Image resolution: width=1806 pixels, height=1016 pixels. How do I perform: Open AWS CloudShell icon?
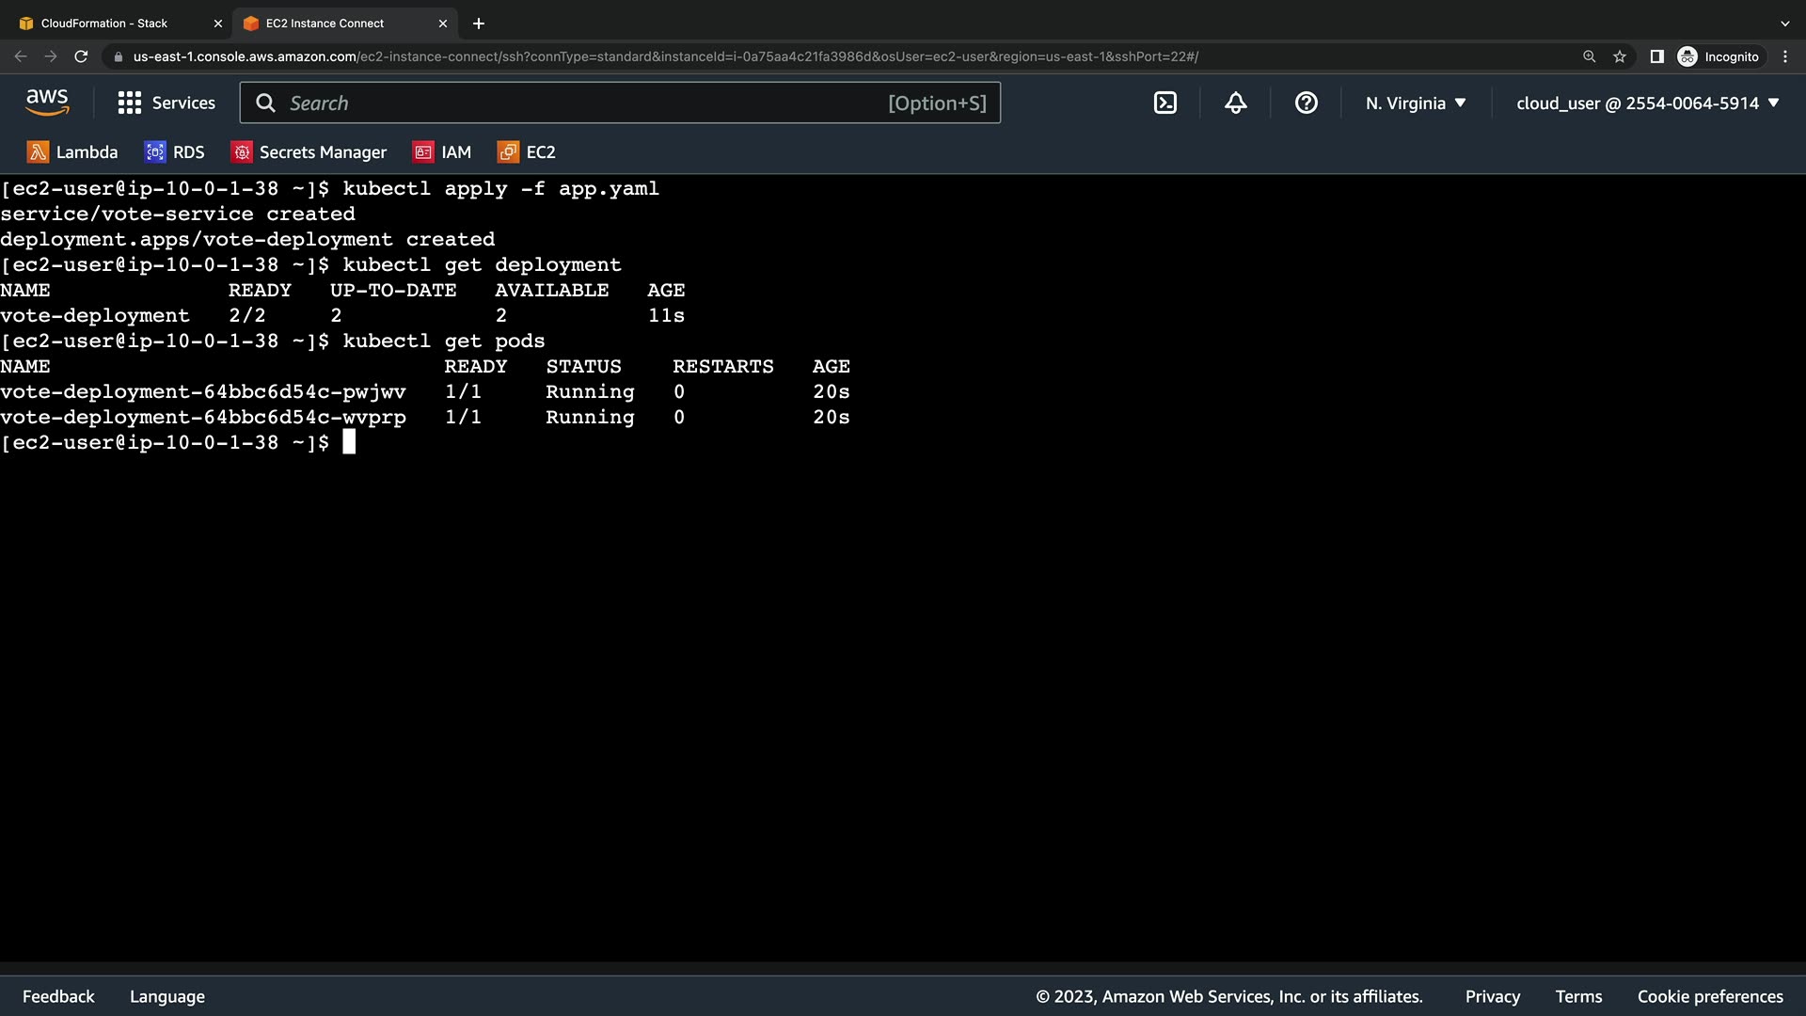pyautogui.click(x=1164, y=103)
